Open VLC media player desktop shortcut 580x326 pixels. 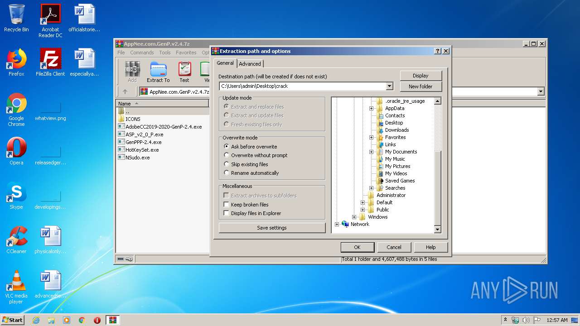click(16, 287)
